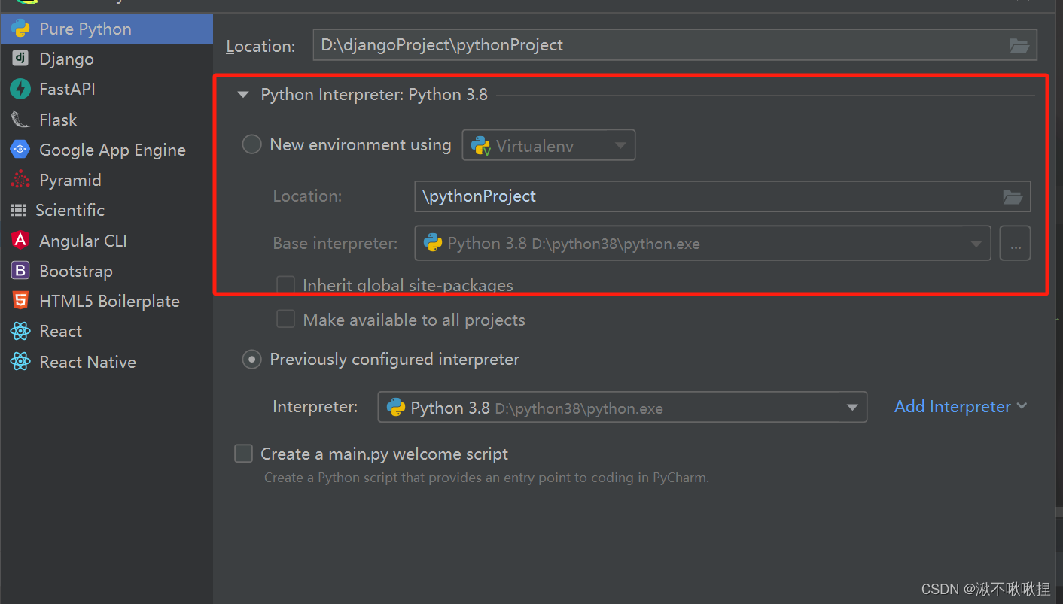The height and width of the screenshot is (604, 1063).
Task: Collapse the Python Interpreter section
Action: coord(242,95)
